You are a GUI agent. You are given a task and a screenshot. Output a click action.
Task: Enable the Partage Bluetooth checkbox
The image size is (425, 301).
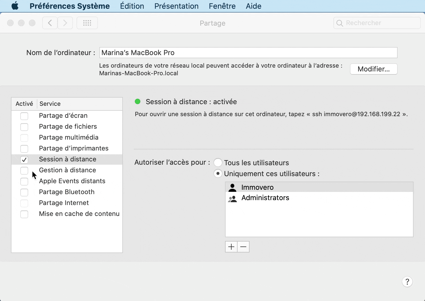(x=24, y=192)
